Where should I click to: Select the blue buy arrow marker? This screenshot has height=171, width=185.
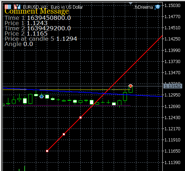[x=41, y=96]
